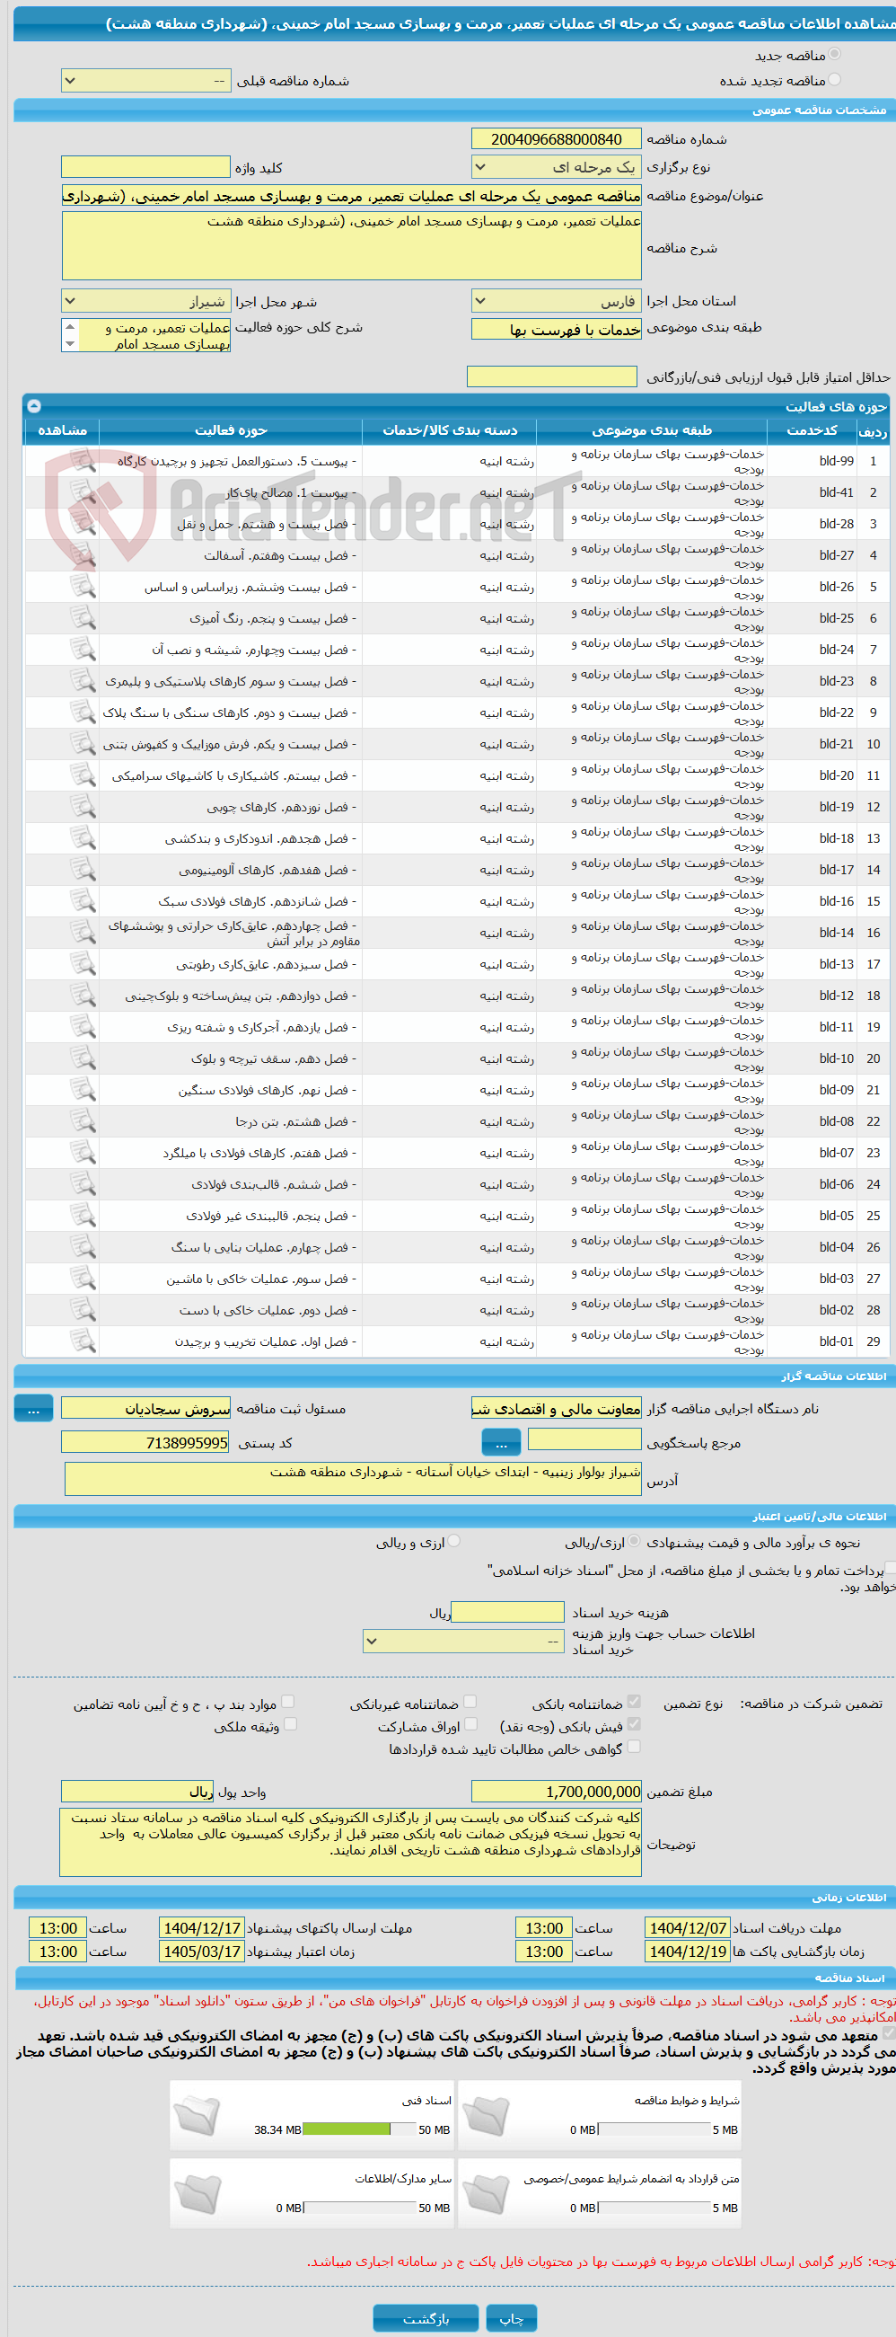The image size is (896, 2337).
Task: Select the مناقصه تجدید شده radio button
Action: pyautogui.click(x=834, y=80)
